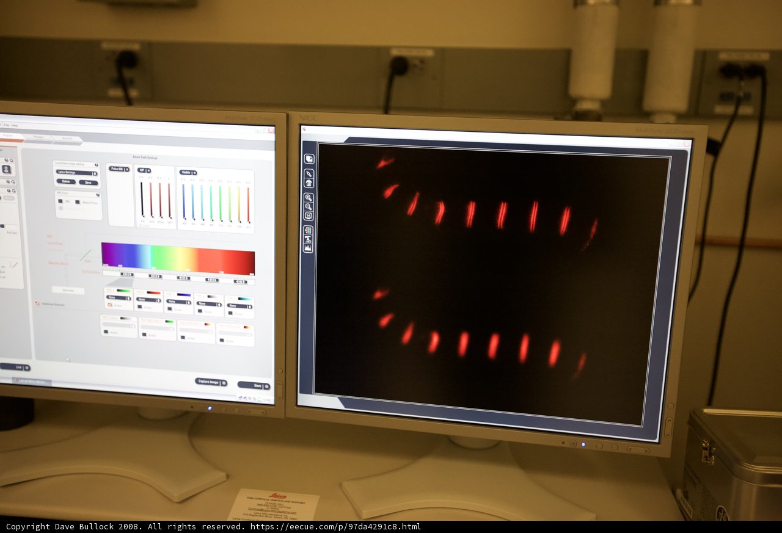Enable the ROI checkbox in ROI Scan
The height and width of the screenshot is (533, 782).
[60, 201]
